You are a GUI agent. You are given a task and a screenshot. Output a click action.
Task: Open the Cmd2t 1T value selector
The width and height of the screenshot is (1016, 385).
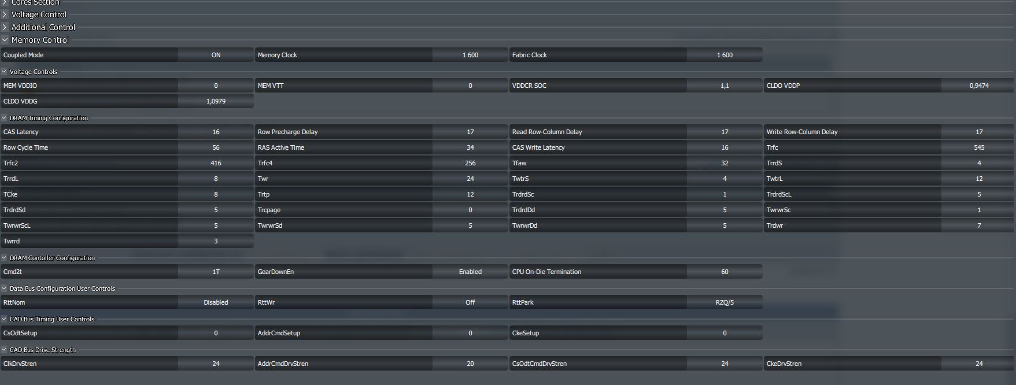216,272
